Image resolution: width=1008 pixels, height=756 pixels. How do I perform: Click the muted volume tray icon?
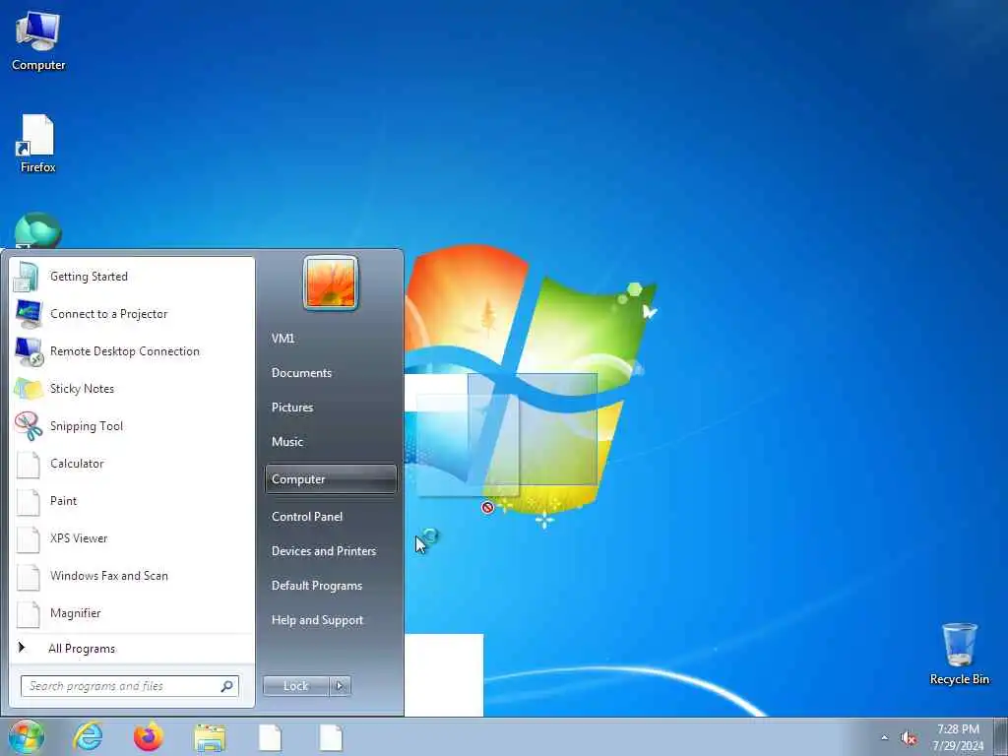[x=909, y=738]
